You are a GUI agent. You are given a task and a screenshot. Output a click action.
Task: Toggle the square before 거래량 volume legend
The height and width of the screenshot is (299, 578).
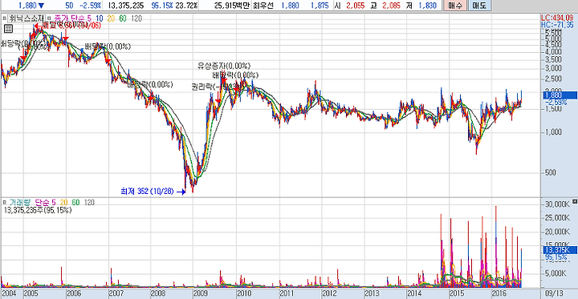click(x=4, y=202)
